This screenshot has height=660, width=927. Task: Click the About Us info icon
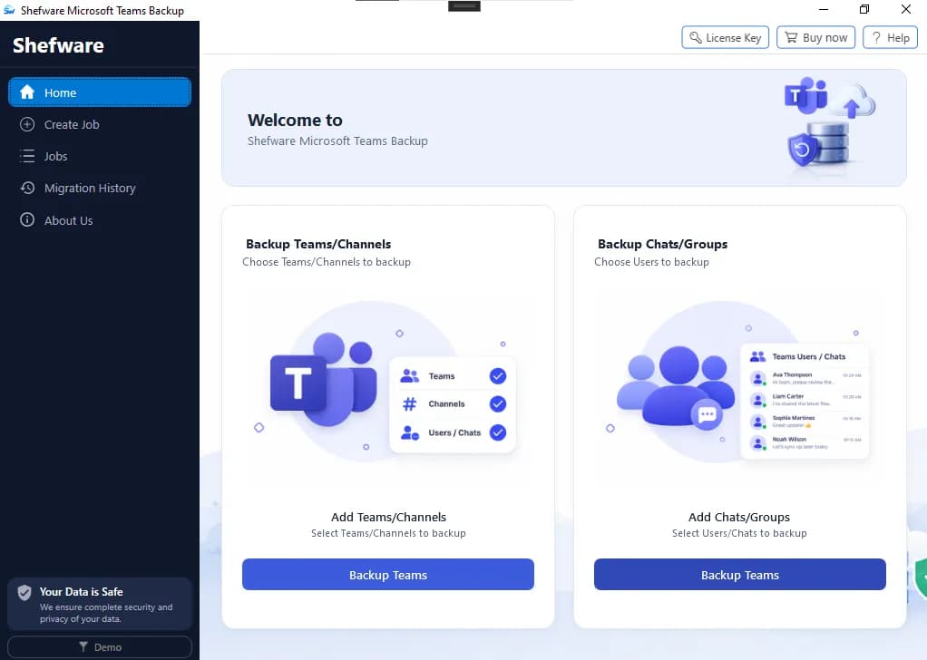pyautogui.click(x=27, y=219)
